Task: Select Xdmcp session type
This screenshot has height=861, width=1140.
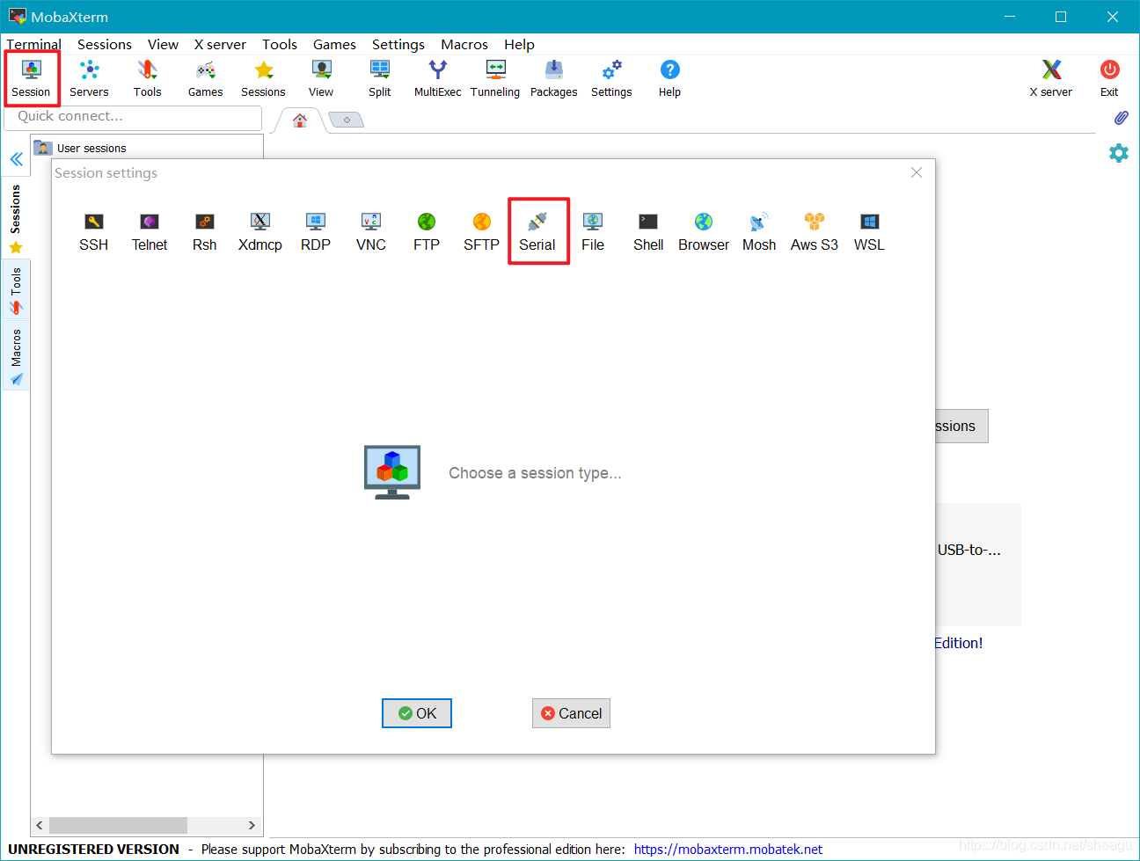Action: point(260,232)
